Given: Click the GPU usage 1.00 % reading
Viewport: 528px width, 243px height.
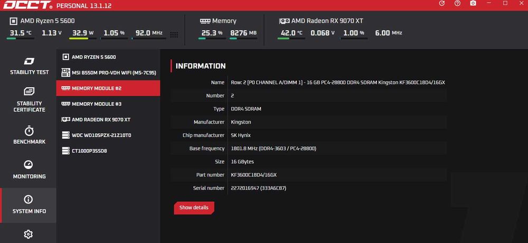Looking at the screenshot, I should 354,33.
